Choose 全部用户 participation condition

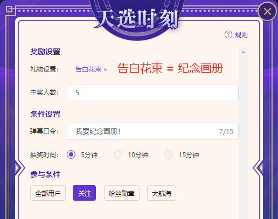(48, 193)
